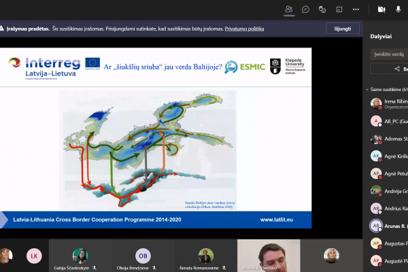Click Olivija Brindzienė's muted mic icon
Viewport: 408px width, 272px height.
click(x=154, y=268)
